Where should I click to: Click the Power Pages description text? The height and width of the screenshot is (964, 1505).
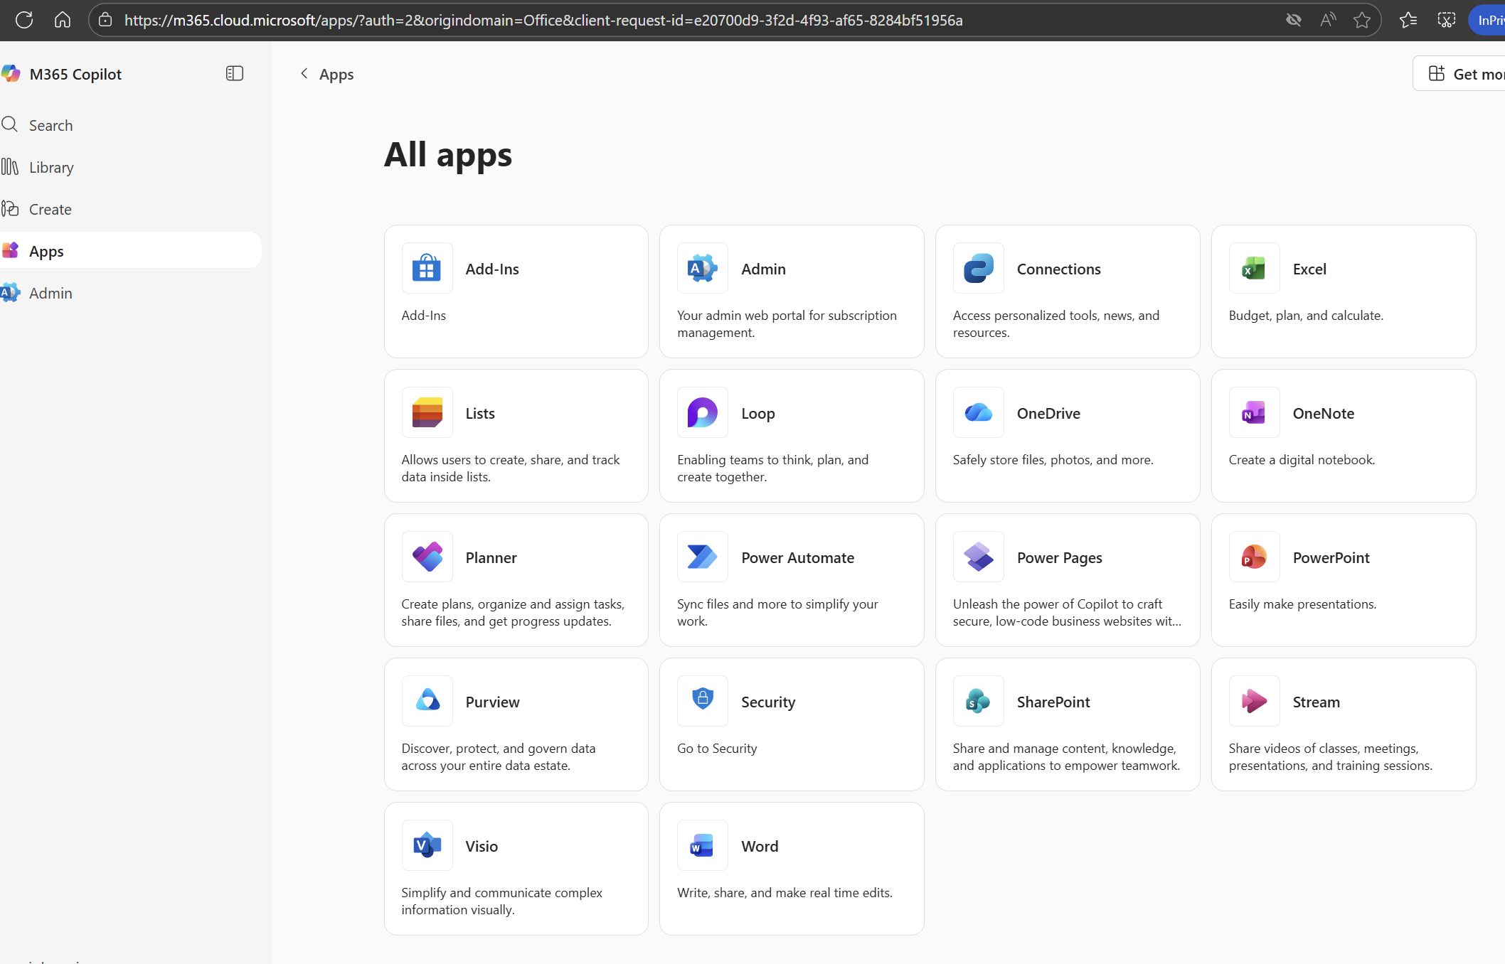[x=1067, y=613]
